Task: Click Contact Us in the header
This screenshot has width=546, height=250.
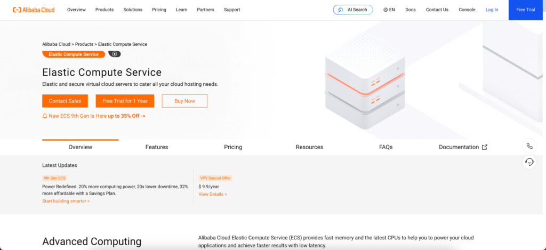Action: 437,10
